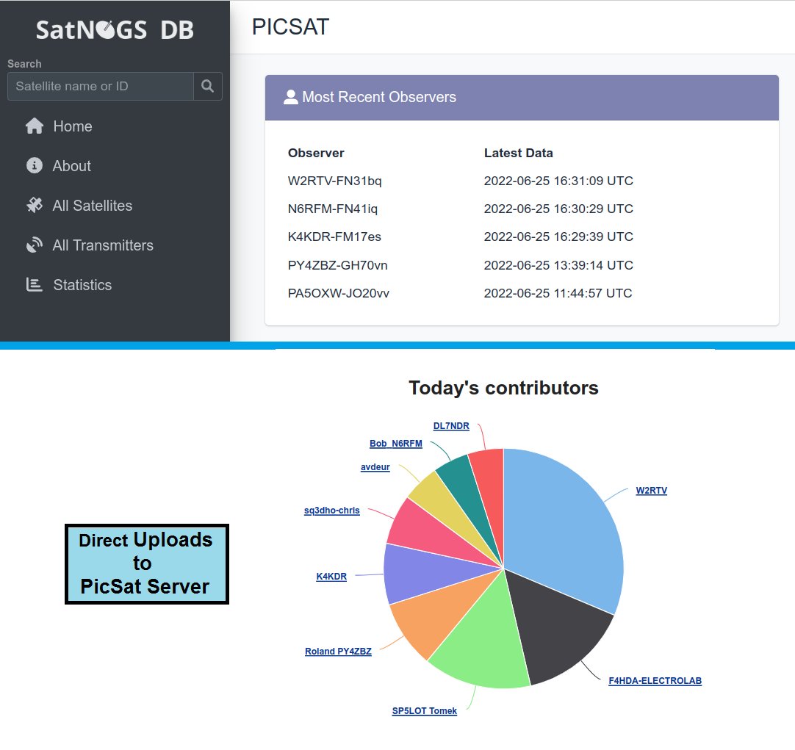The height and width of the screenshot is (750, 795).
Task: Focus the Satellite name or ID search field
Action: [x=101, y=86]
